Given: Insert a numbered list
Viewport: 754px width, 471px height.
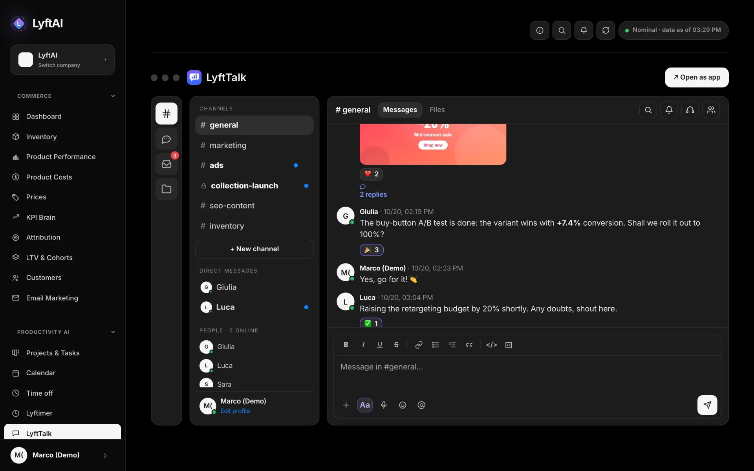Looking at the screenshot, I should pos(452,345).
